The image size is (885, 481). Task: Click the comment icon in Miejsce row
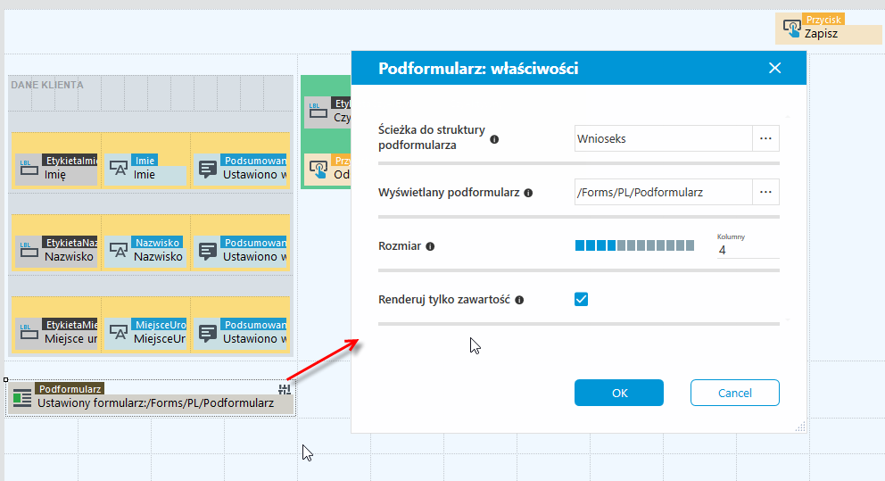pyautogui.click(x=208, y=333)
